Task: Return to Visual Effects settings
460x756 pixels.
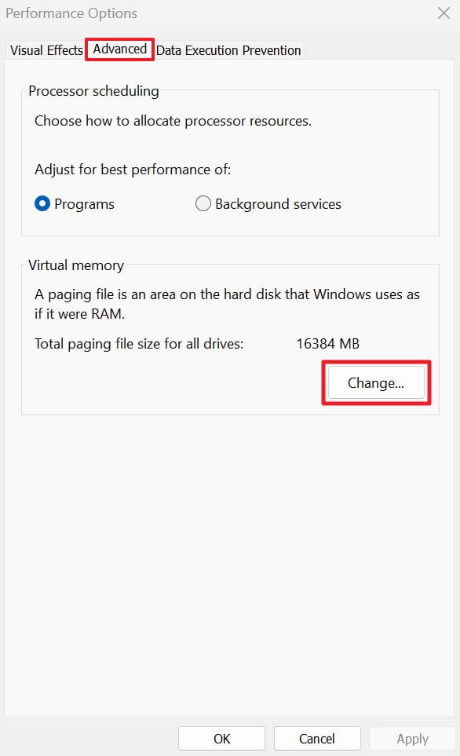Action: pyautogui.click(x=45, y=50)
